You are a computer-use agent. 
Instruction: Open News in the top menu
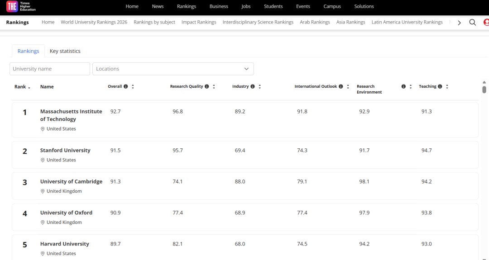158,6
